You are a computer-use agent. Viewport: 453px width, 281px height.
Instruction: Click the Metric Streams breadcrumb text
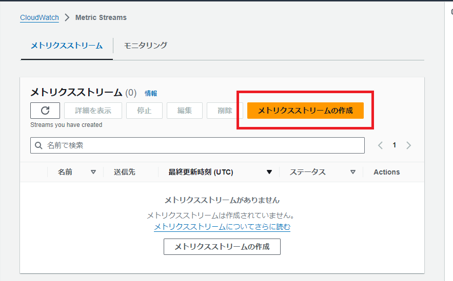click(101, 17)
